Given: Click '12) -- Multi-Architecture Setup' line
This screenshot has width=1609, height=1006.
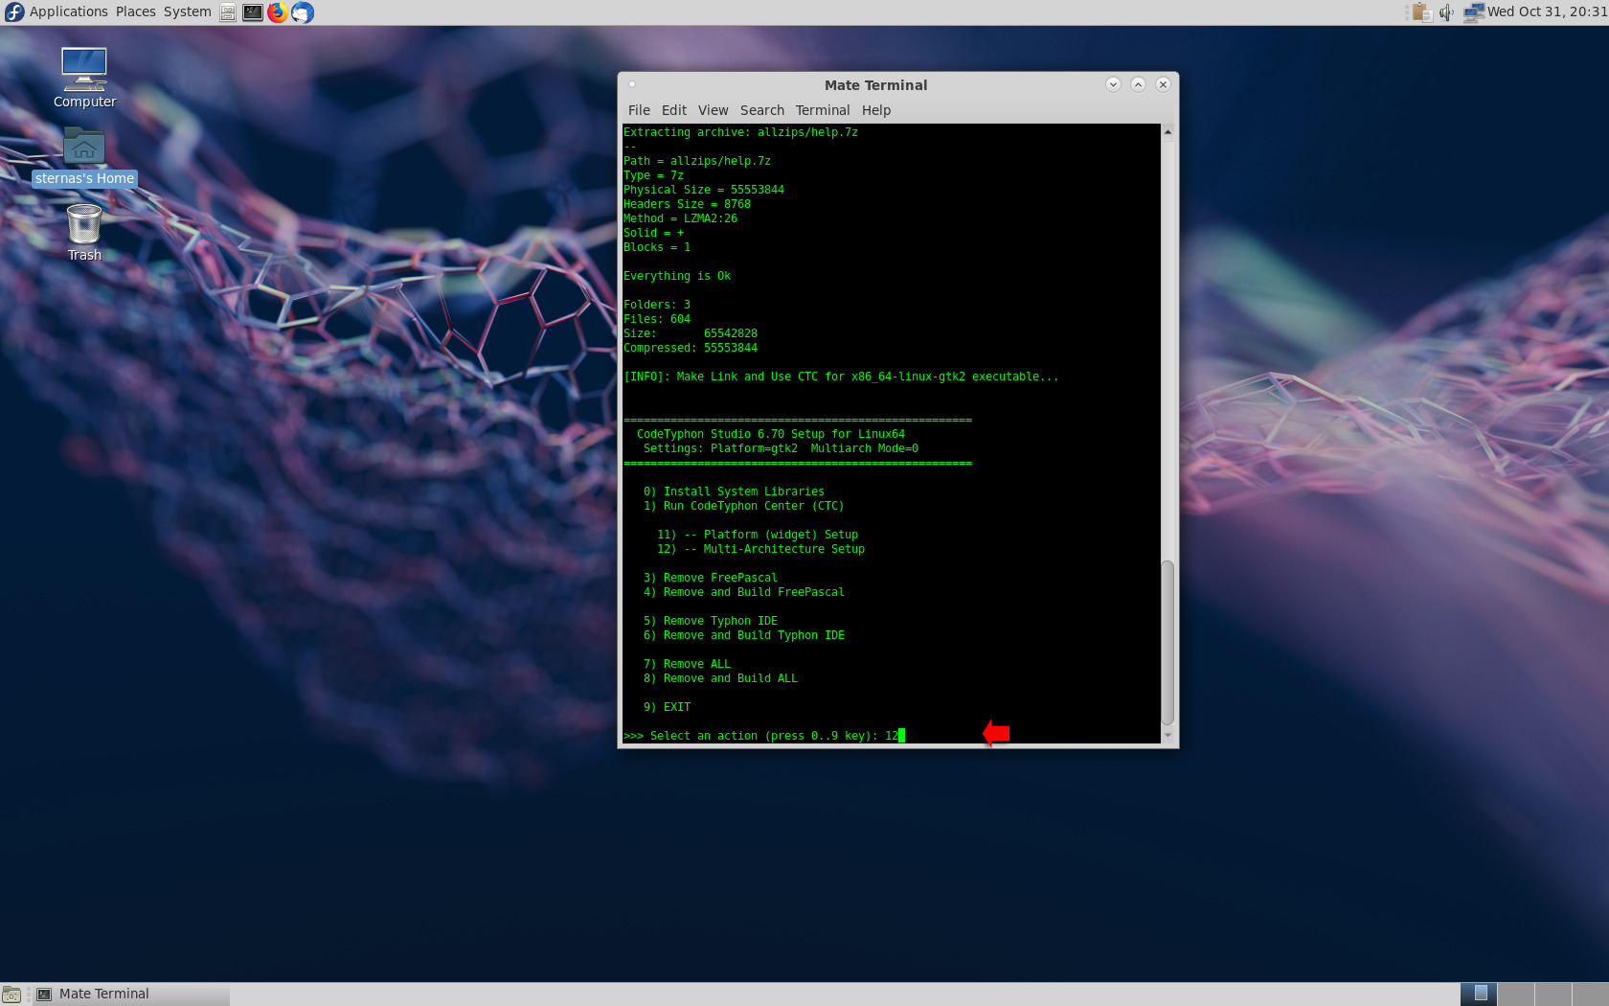Looking at the screenshot, I should click(760, 549).
